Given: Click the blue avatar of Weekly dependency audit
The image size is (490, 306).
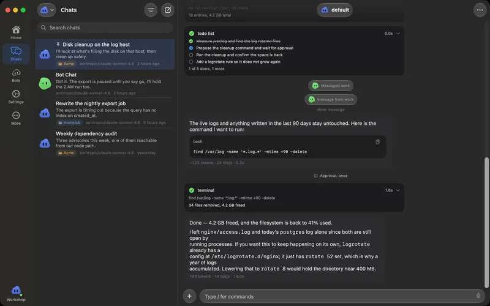Looking at the screenshot, I should pyautogui.click(x=45, y=143).
